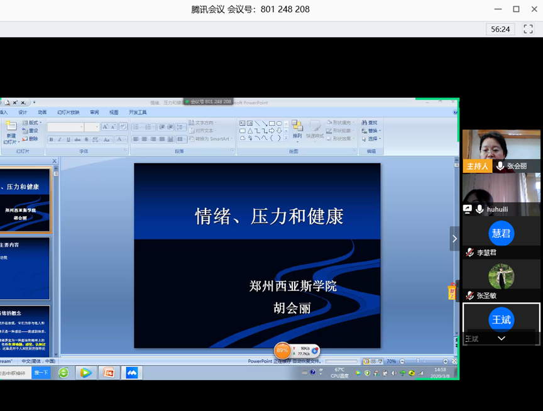Image resolution: width=543 pixels, height=411 pixels.
Task: Open the Developer Tools (开发工具) tab
Action: 137,112
